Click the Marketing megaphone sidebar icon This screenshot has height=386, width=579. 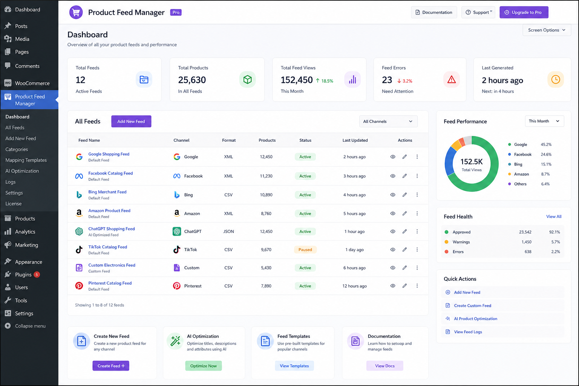(x=8, y=245)
